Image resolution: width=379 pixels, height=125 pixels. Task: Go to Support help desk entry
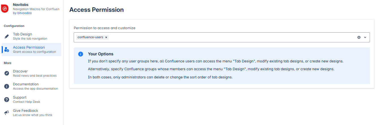pos(20,97)
